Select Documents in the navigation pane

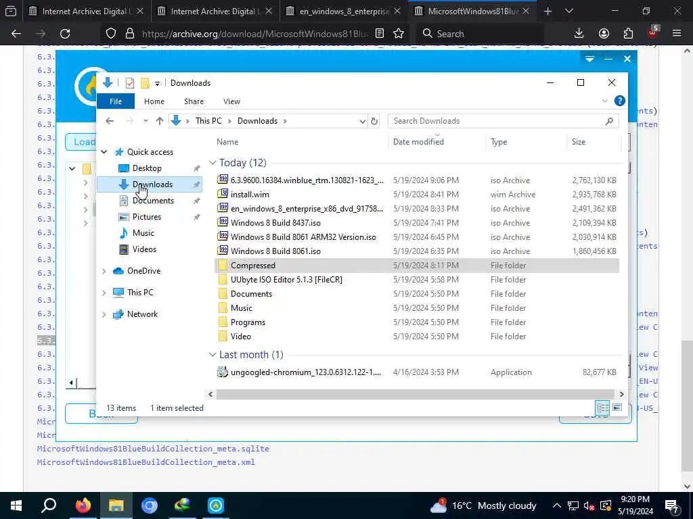click(x=153, y=201)
